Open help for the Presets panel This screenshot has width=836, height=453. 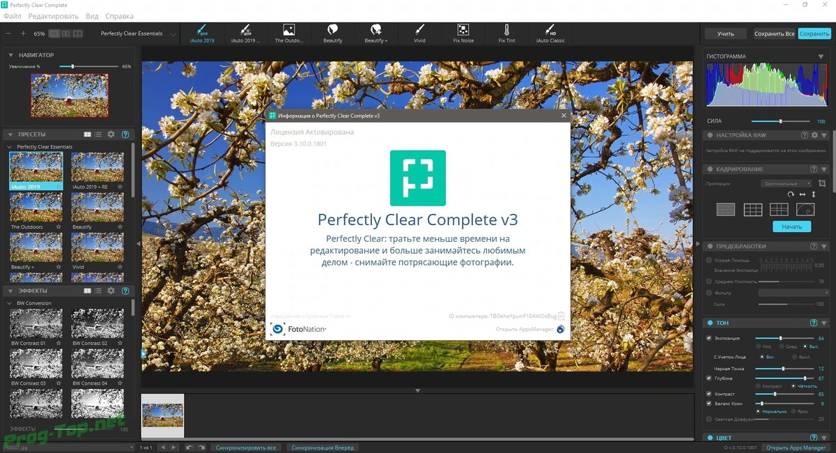tap(125, 135)
